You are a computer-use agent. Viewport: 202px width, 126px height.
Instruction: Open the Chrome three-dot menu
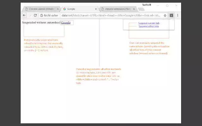coord(178,15)
